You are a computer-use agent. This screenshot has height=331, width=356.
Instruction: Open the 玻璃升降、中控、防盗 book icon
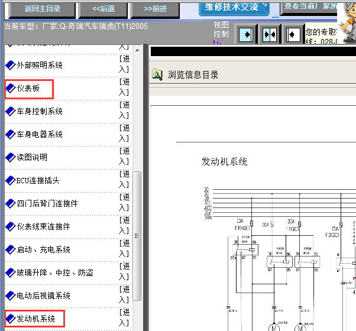(10, 273)
